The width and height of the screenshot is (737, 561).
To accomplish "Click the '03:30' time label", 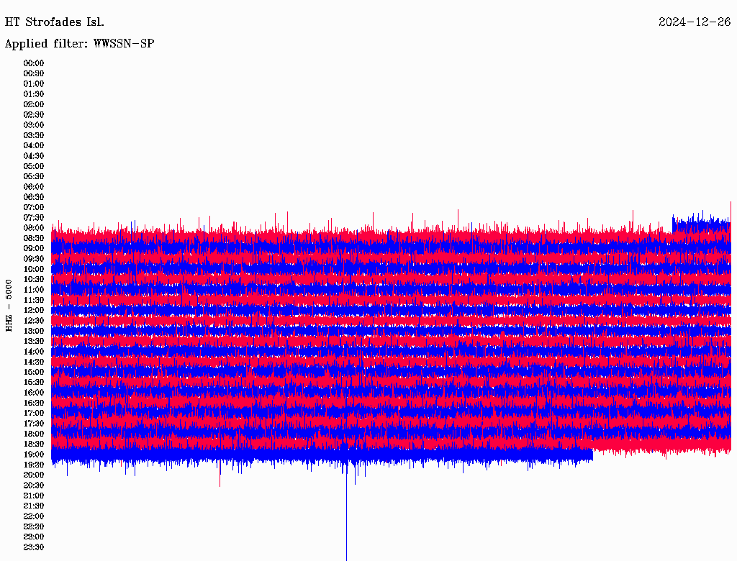I will pyautogui.click(x=34, y=135).
